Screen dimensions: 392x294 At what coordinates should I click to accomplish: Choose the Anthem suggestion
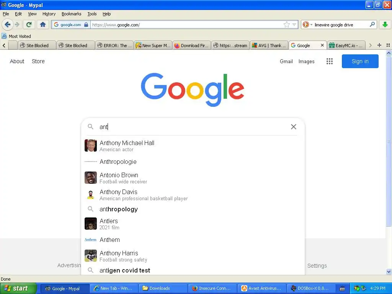point(193,240)
